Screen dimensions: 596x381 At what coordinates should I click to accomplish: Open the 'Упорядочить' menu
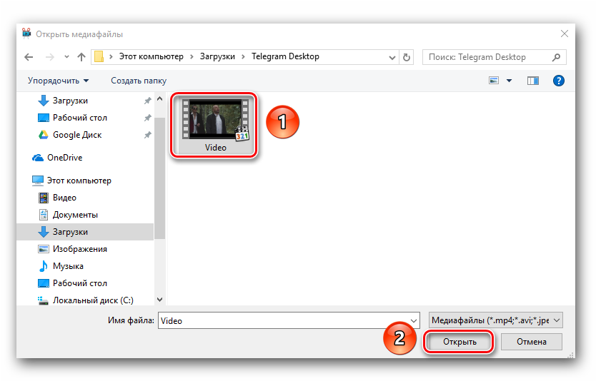[58, 81]
